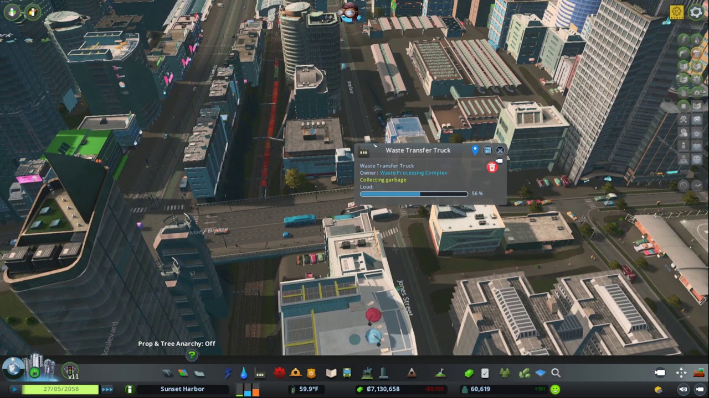This screenshot has height=398, width=709.
Task: Click the Sunset Harbor city name field
Action: 182,389
